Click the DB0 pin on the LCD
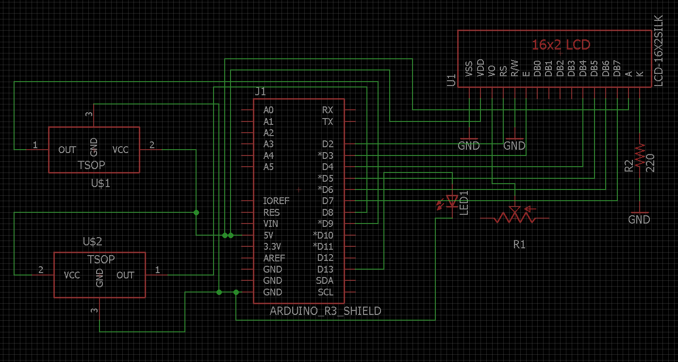Image resolution: width=678 pixels, height=362 pixels. (537, 69)
